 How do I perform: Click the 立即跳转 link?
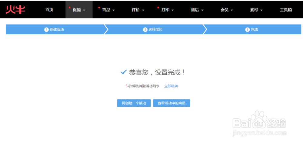click(x=171, y=86)
